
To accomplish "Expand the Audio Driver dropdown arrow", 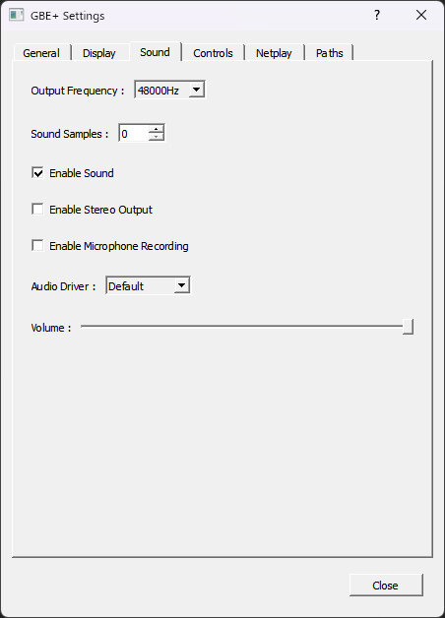I will [182, 285].
